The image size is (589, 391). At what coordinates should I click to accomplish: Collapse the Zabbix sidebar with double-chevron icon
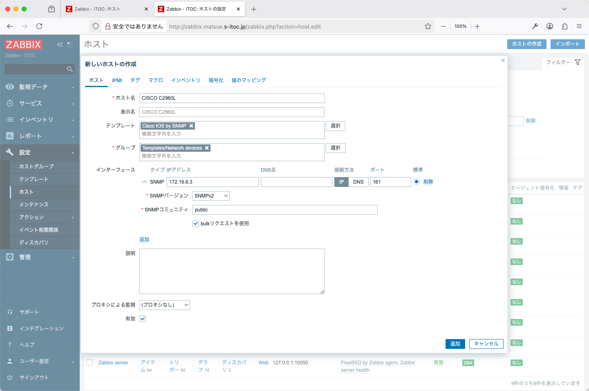(60, 45)
